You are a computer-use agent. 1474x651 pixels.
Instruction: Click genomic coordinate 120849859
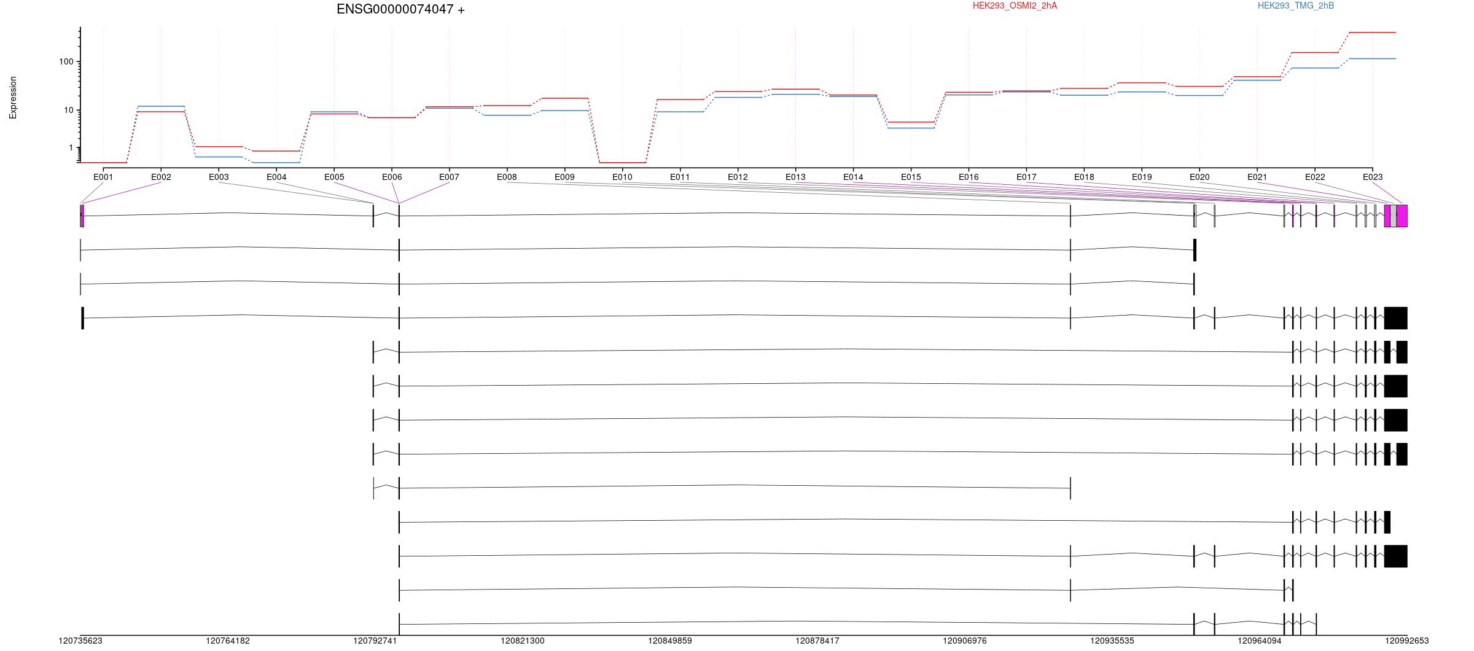click(670, 641)
